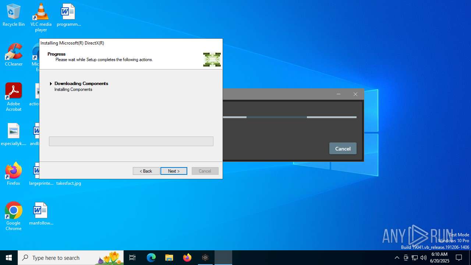
Task: Open Adobe Acrobat desktop shortcut
Action: coord(14,97)
